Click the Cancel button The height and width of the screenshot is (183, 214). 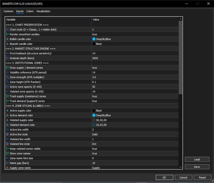(x=183, y=178)
